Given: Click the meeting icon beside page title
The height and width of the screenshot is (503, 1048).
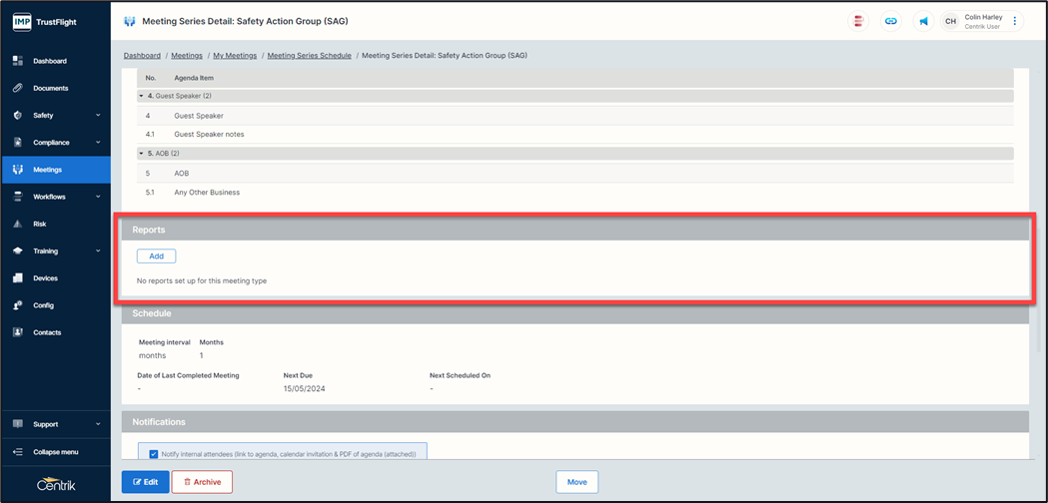Looking at the screenshot, I should [x=130, y=21].
